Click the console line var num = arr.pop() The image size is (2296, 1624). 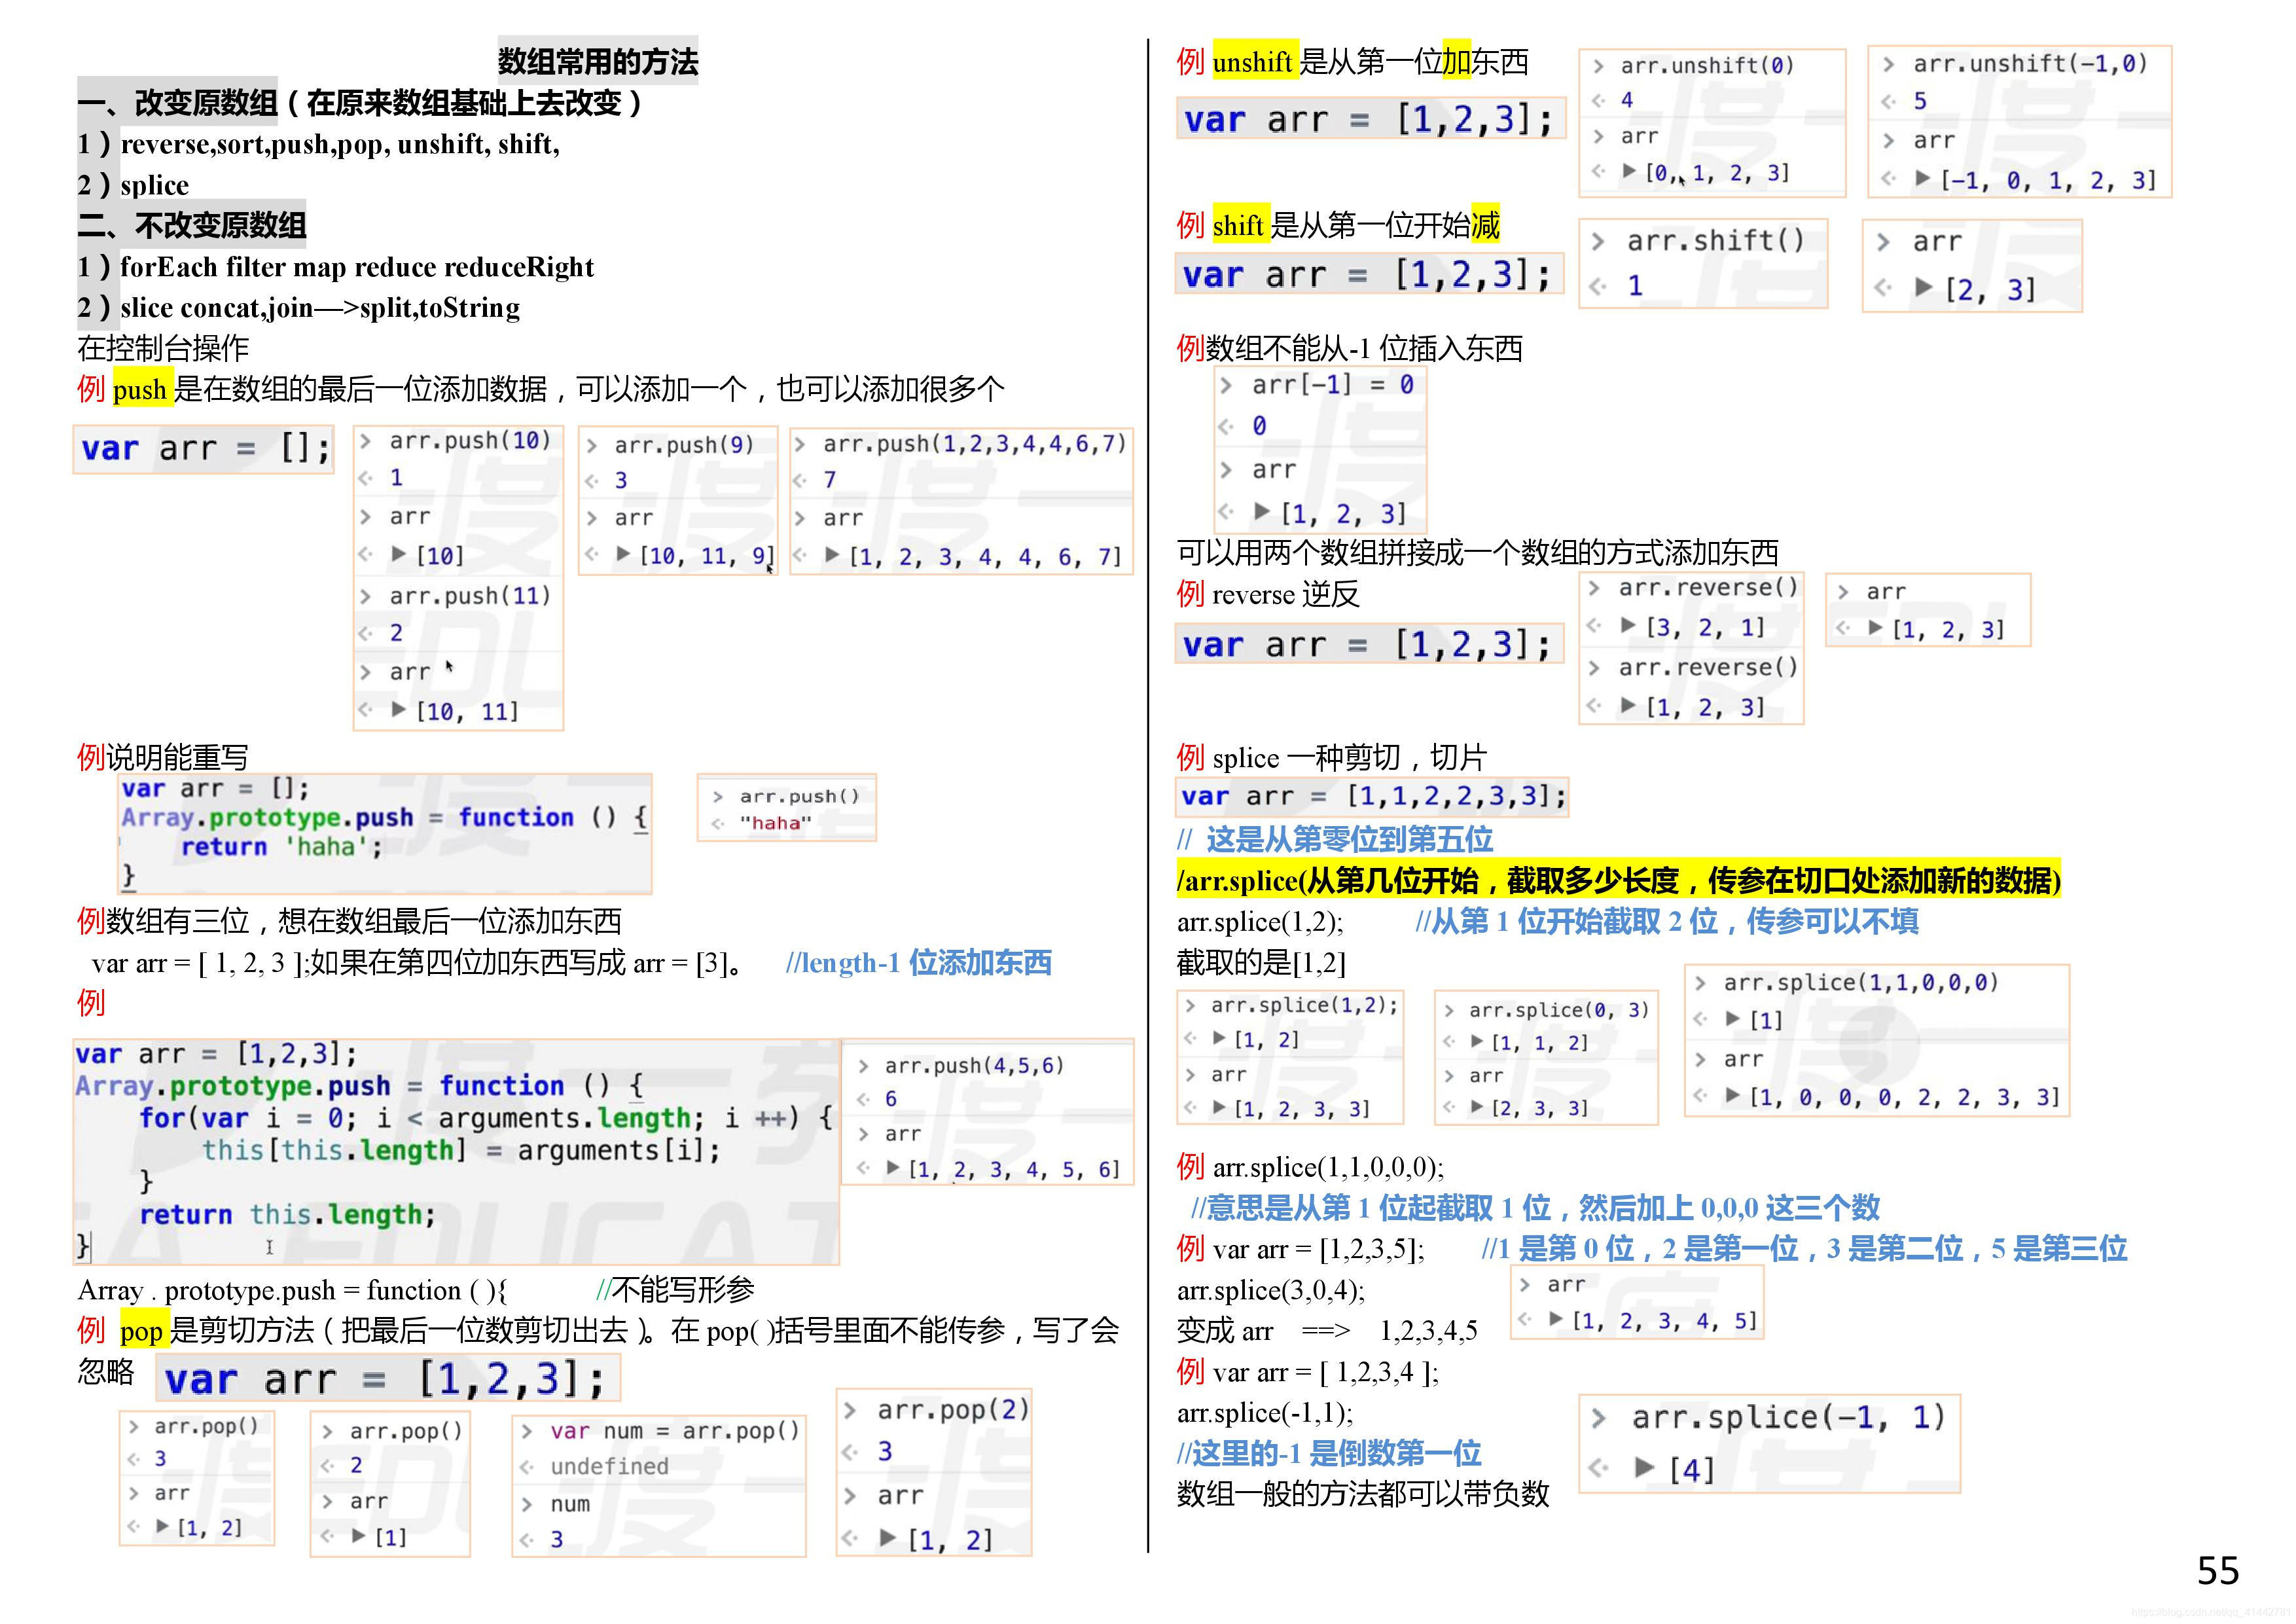[x=675, y=1431]
